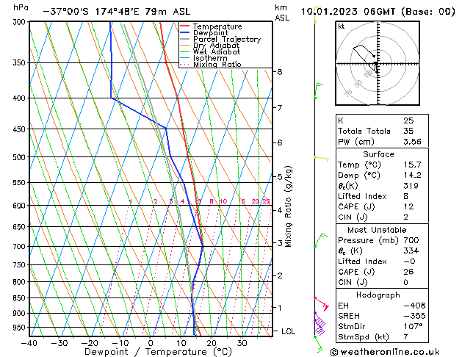The height and width of the screenshot is (357, 462).
Task: Click the 'Dewpoint / Temperature (°C)' axis title
Action: pyautogui.click(x=158, y=352)
